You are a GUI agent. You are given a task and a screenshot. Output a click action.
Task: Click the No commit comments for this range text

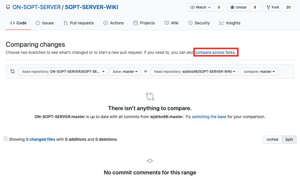(x=150, y=172)
